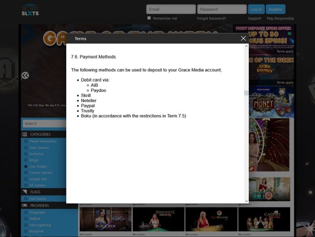
Task: Collapse the PROVIDERS section header
Action: [x=50, y=205]
